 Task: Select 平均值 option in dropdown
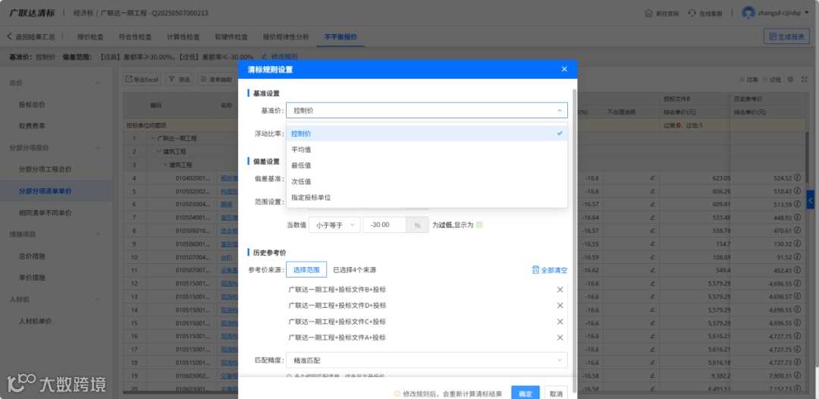[x=427, y=149]
